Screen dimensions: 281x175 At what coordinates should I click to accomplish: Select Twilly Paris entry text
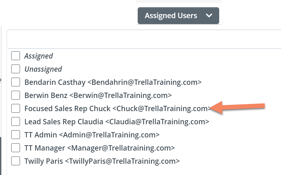tap(102, 161)
